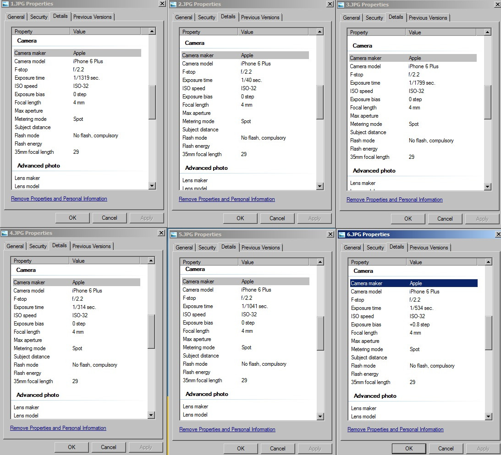Viewport: 501px width, 455px height.
Task: Switch to Security tab in 2.JPG Properties
Action: [206, 17]
